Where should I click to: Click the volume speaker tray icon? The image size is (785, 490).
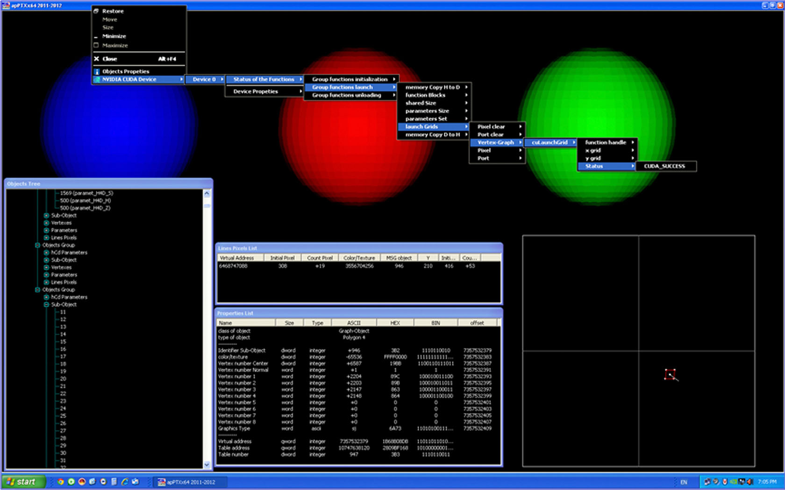tap(749, 482)
